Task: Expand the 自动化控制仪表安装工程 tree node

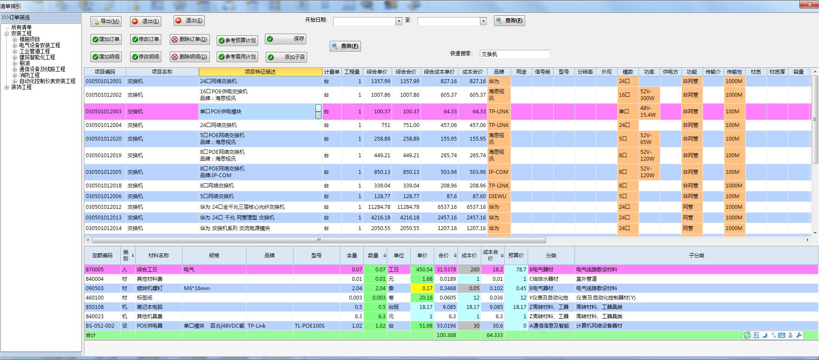Action: [15, 81]
